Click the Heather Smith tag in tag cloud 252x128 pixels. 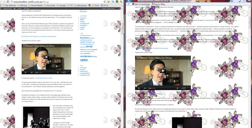(85, 42)
